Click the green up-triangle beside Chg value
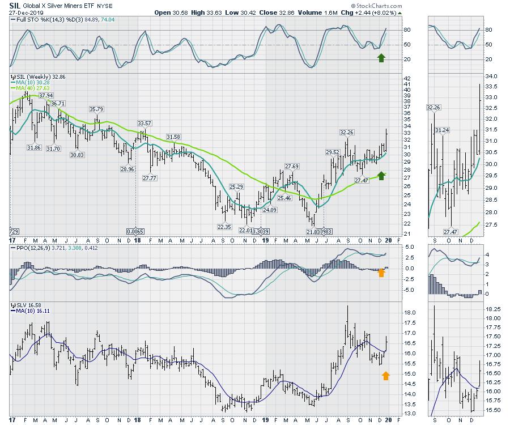 click(399, 13)
